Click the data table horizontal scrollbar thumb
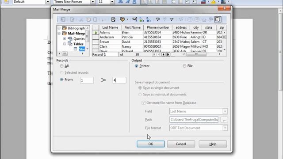The height and width of the screenshot is (159, 283). tap(196, 54)
